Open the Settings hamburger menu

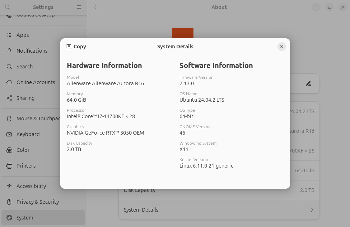coord(79,7)
